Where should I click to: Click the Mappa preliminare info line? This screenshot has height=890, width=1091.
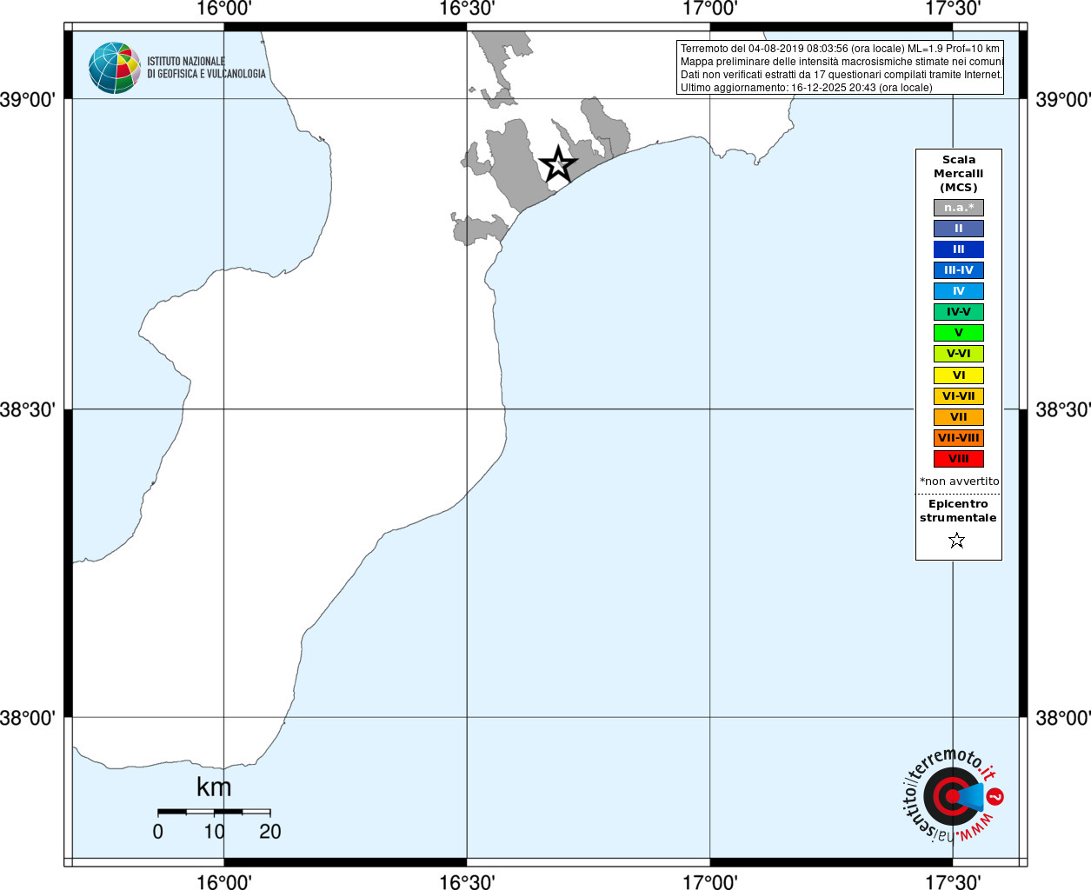842,62
